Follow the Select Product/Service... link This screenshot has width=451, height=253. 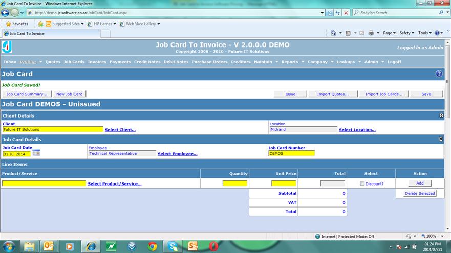114,183
